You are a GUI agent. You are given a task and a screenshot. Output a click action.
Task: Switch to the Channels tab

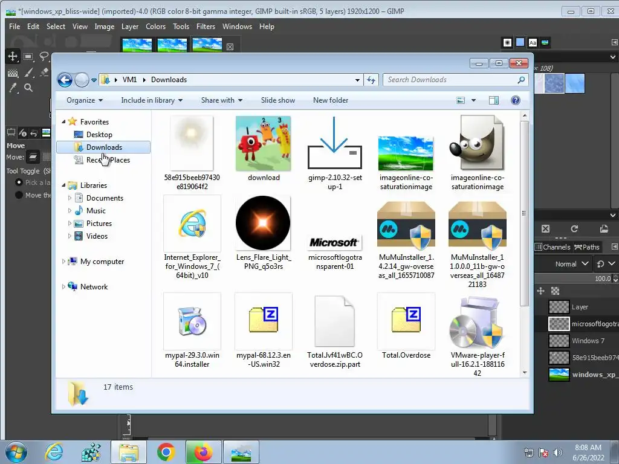[x=553, y=247]
